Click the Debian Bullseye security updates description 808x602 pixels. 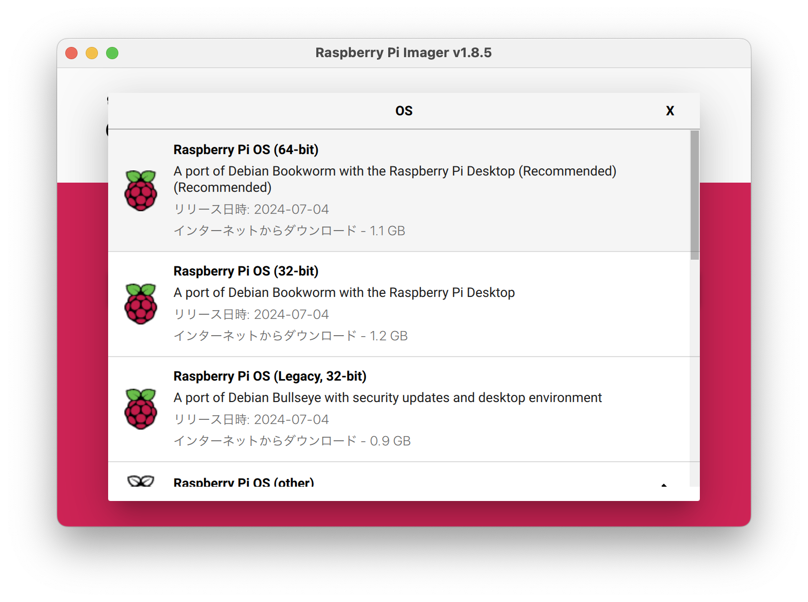[388, 397]
